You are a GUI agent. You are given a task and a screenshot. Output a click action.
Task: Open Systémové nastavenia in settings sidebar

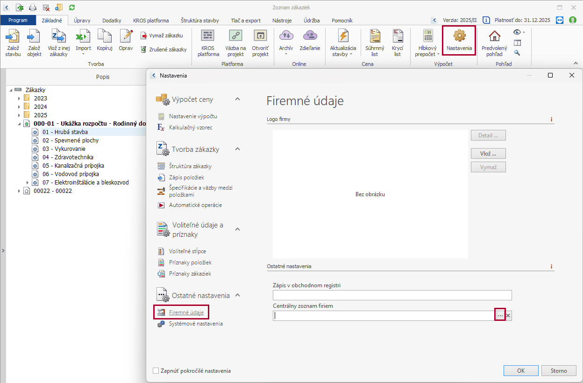195,324
